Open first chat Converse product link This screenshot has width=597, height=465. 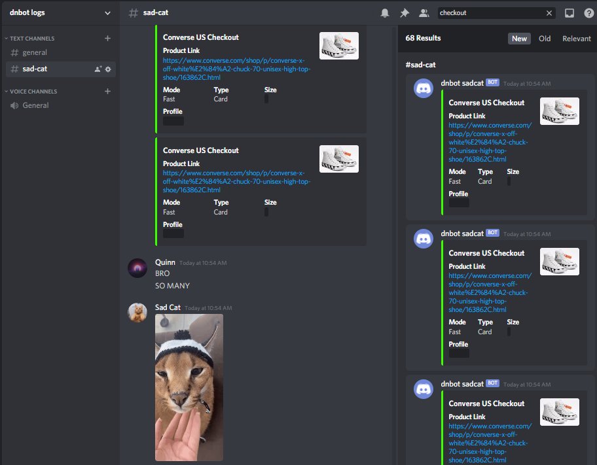pyautogui.click(x=236, y=69)
